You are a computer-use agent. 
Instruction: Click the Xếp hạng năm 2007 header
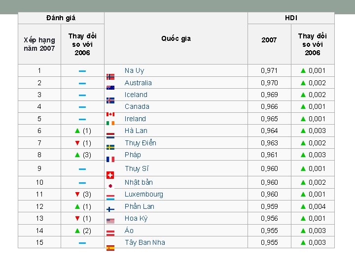[x=39, y=44]
